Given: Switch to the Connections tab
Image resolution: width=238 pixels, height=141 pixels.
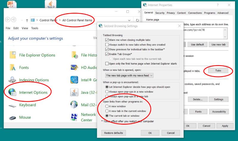Looking at the screenshot, I should tap(195, 13).
